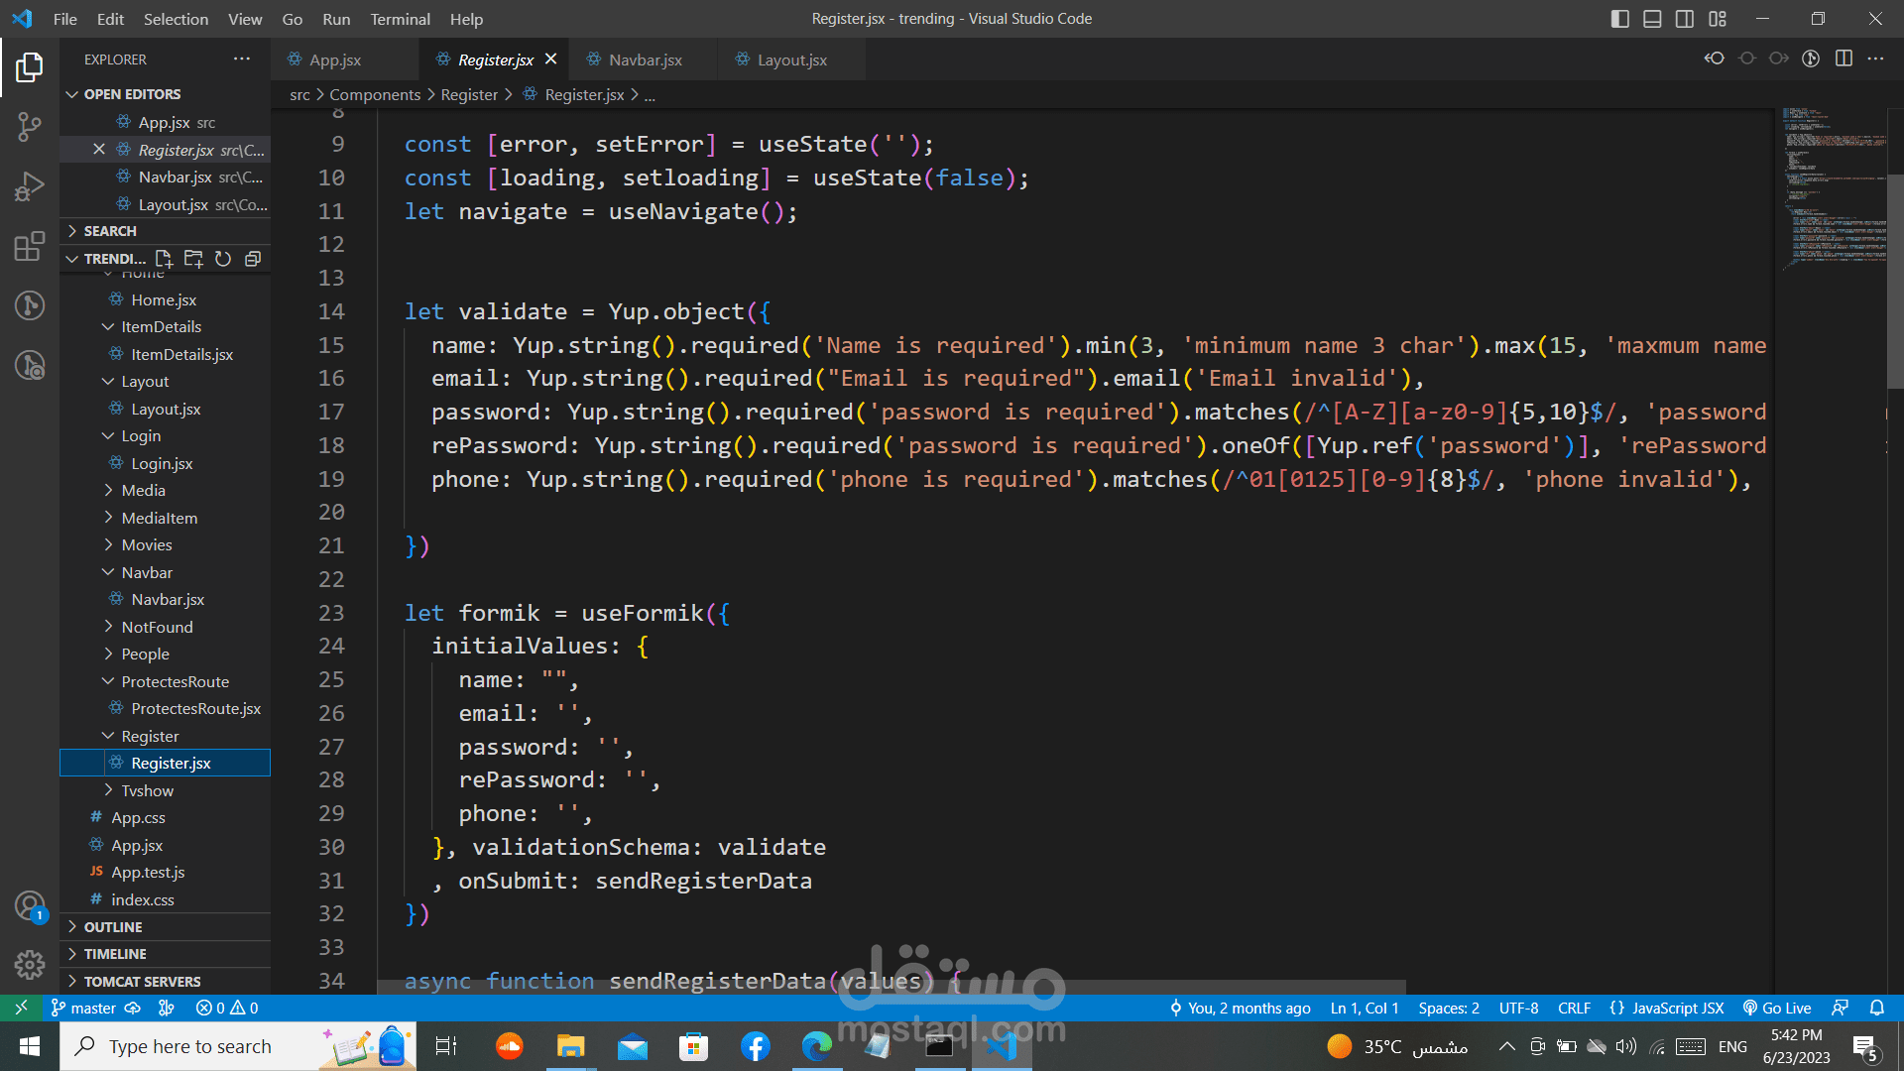Click New File icon in explorer header

(x=164, y=259)
